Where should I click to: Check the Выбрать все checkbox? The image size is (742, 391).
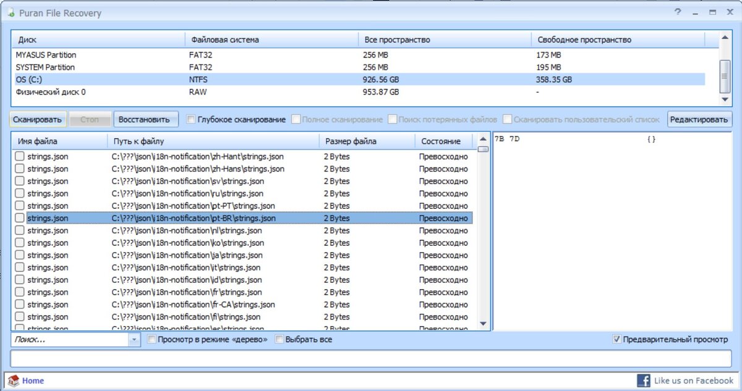[x=279, y=339]
